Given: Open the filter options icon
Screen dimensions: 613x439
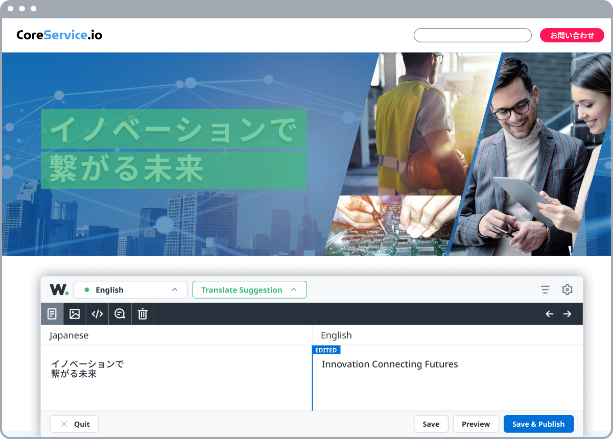Looking at the screenshot, I should pyautogui.click(x=545, y=289).
